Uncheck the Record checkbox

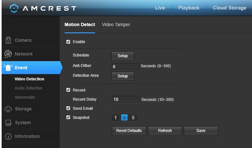pos(68,90)
